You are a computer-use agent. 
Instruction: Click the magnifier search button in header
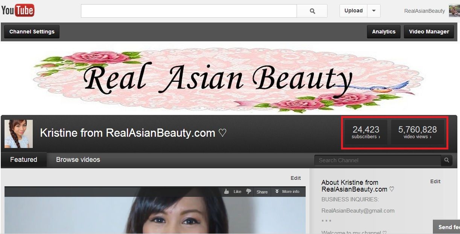[312, 11]
